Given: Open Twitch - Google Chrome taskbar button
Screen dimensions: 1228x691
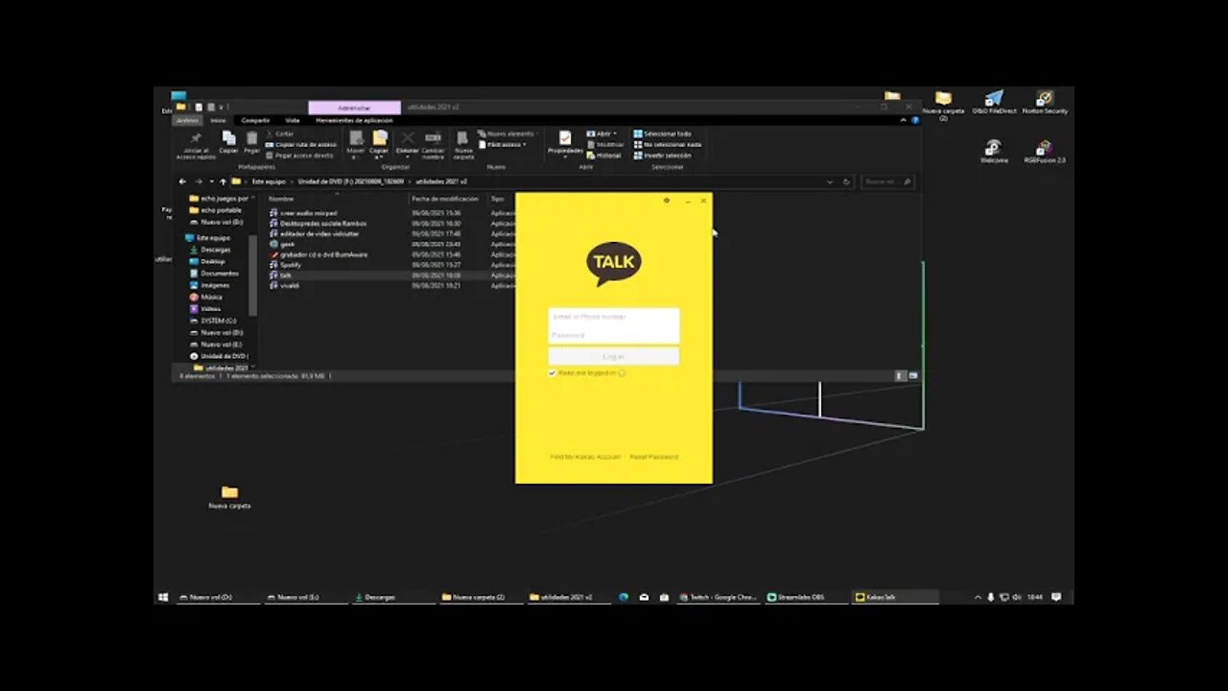Looking at the screenshot, I should [x=719, y=597].
